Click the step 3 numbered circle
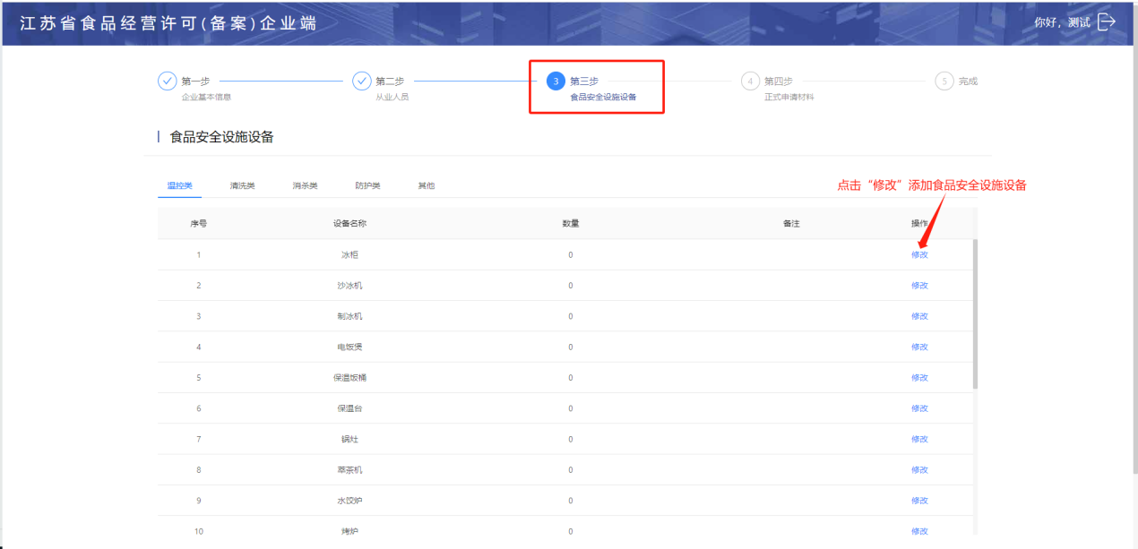This screenshot has height=549, width=1138. click(556, 81)
